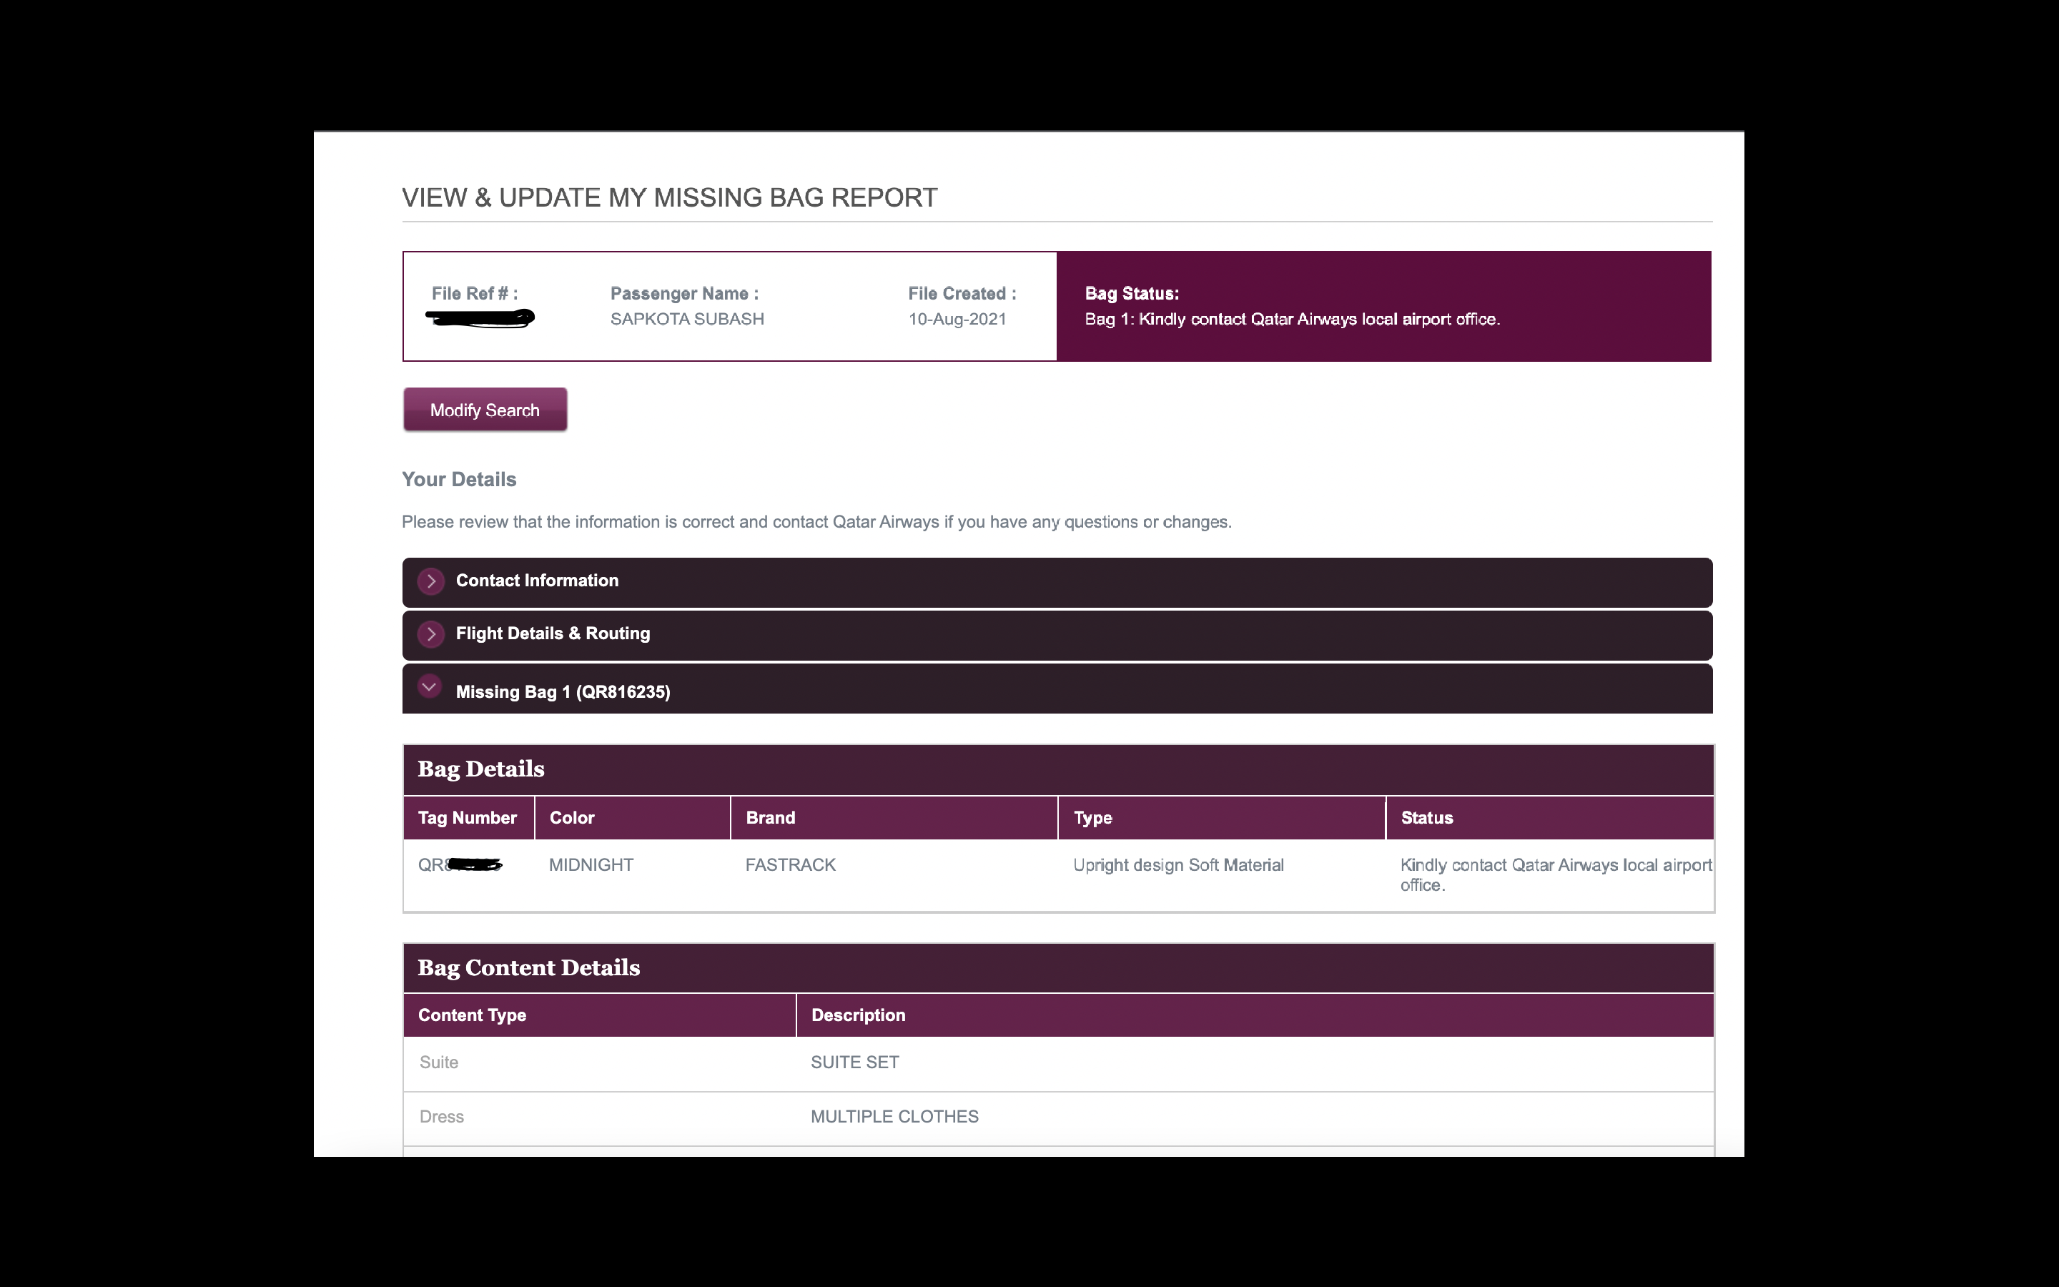The image size is (2059, 1287).
Task: Select the Bag Details table header
Action: (480, 769)
